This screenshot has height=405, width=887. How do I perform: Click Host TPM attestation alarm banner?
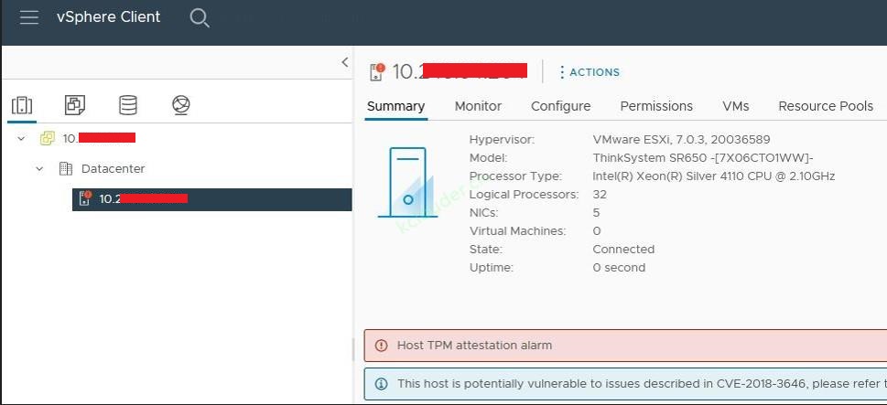tap(625, 346)
